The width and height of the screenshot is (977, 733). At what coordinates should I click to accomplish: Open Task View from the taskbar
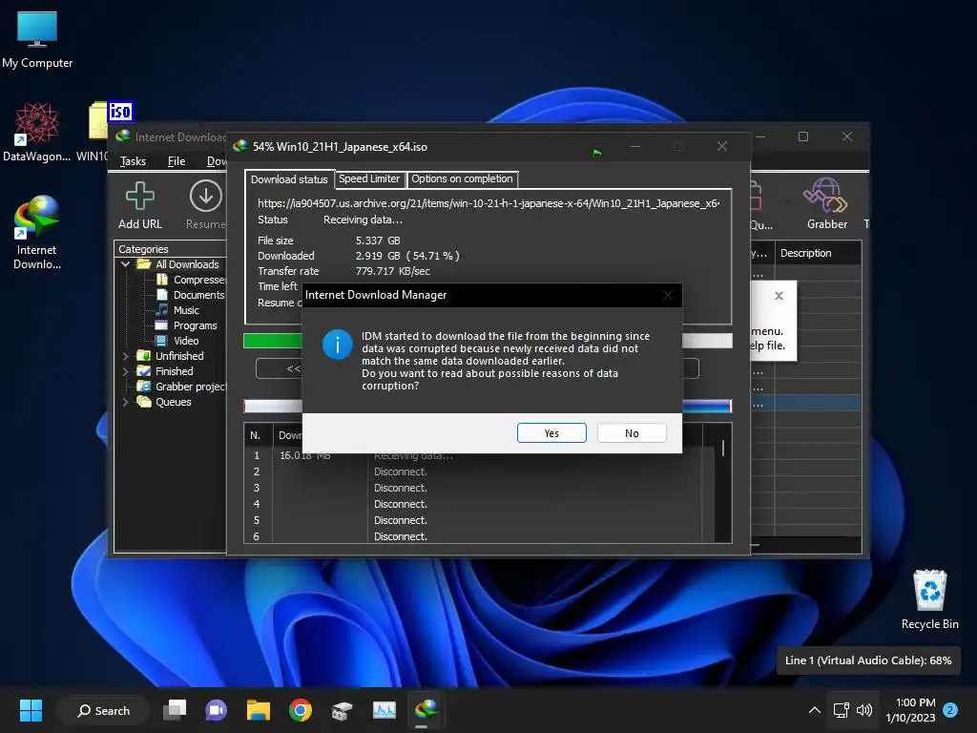click(175, 710)
